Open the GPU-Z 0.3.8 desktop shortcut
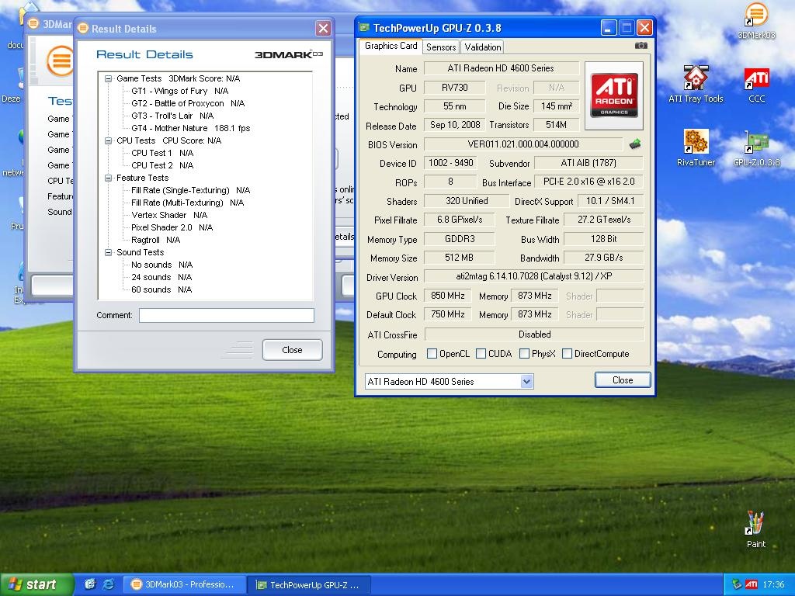This screenshot has width=795, height=596. point(756,143)
